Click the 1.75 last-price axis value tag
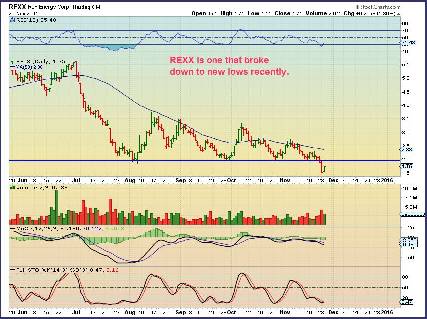This screenshot has width=427, height=319. (407, 166)
